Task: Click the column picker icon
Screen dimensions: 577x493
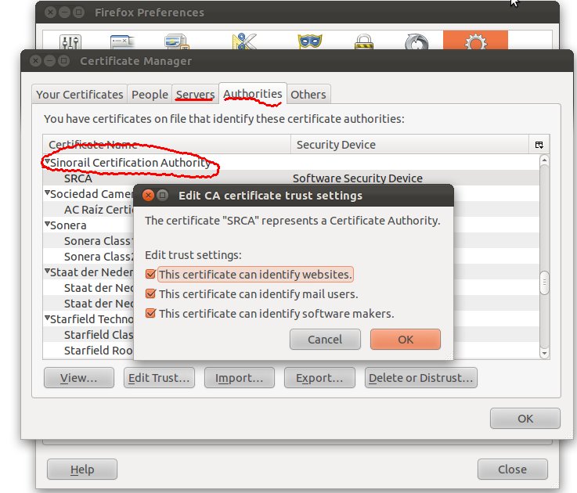Action: (x=539, y=145)
